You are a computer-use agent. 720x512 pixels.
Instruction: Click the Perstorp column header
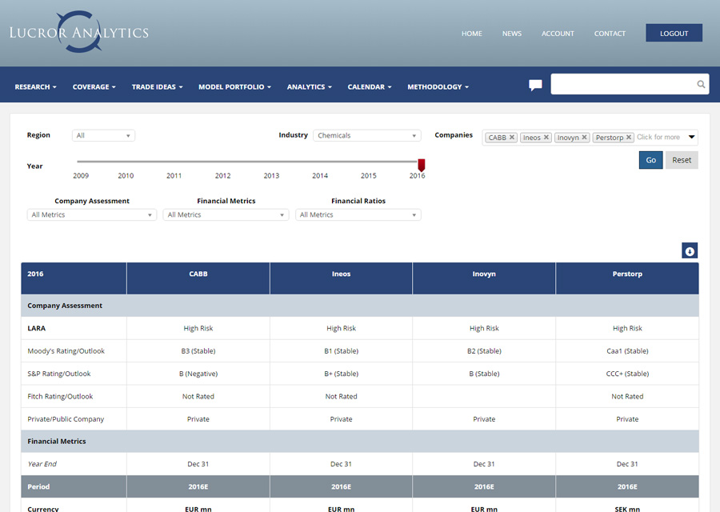[x=627, y=278]
